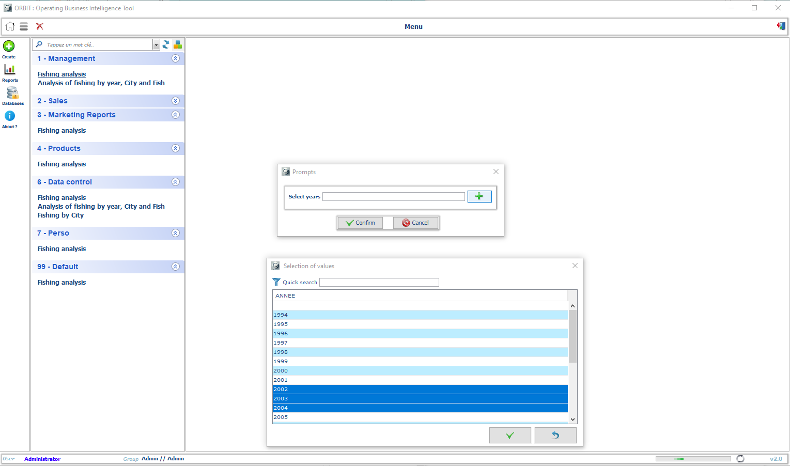Select year 1994 in the list
790x466 pixels.
point(420,315)
